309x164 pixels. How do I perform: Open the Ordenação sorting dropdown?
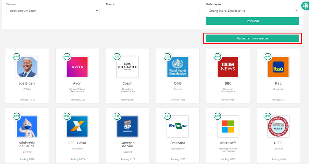point(252,11)
